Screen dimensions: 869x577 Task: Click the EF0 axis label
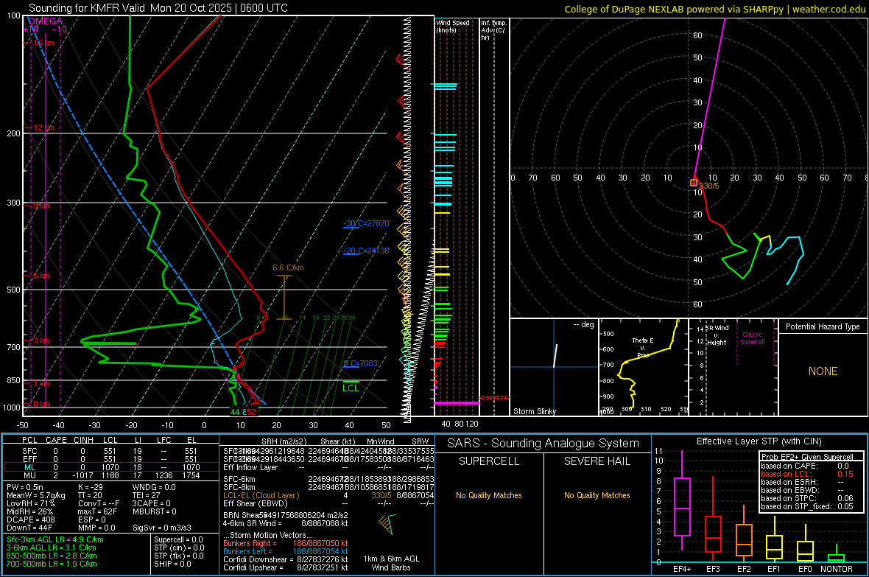pyautogui.click(x=805, y=569)
